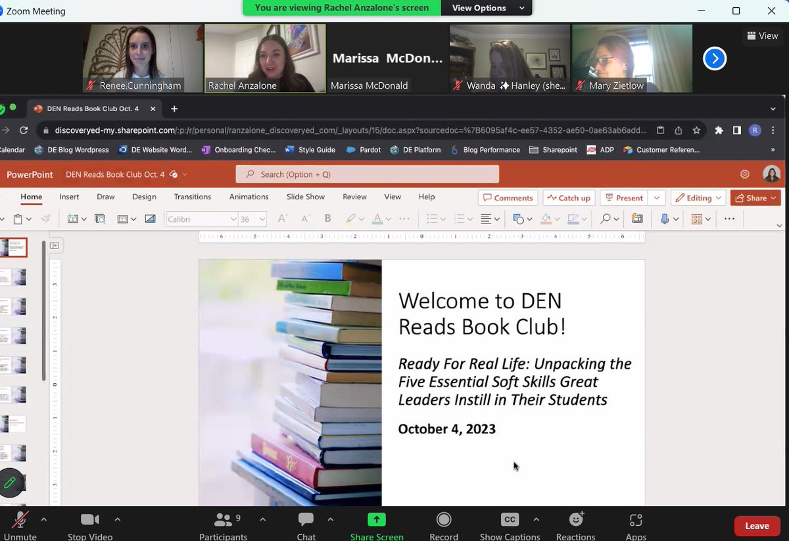Viewport: 789px width, 541px height.
Task: Open the Present dropdown arrow
Action: (x=656, y=198)
